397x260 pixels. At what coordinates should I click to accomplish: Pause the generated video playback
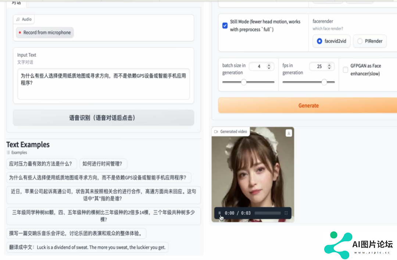pyautogui.click(x=219, y=213)
